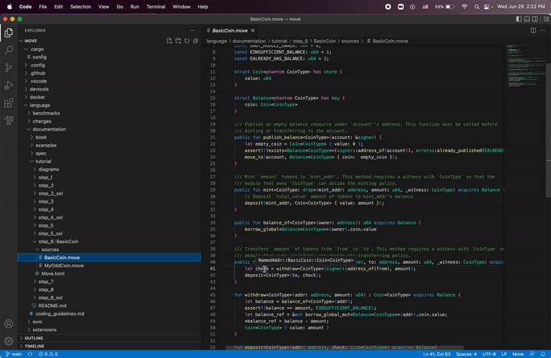Change file encoding UTF-8
This screenshot has width=551, height=358.
489,354
